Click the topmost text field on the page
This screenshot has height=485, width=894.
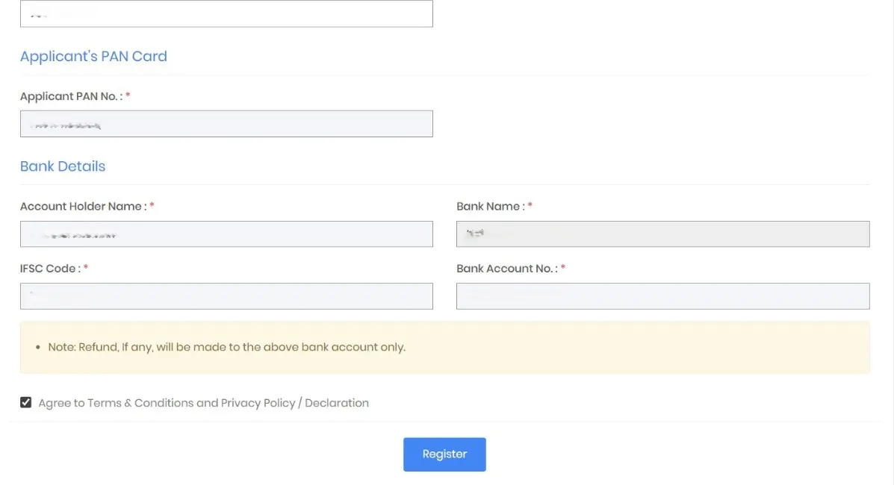226,13
